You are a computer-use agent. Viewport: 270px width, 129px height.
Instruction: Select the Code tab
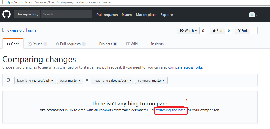[x=13, y=44]
